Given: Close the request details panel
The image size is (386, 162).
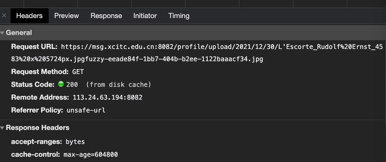Looking at the screenshot, I should coord(4,16).
